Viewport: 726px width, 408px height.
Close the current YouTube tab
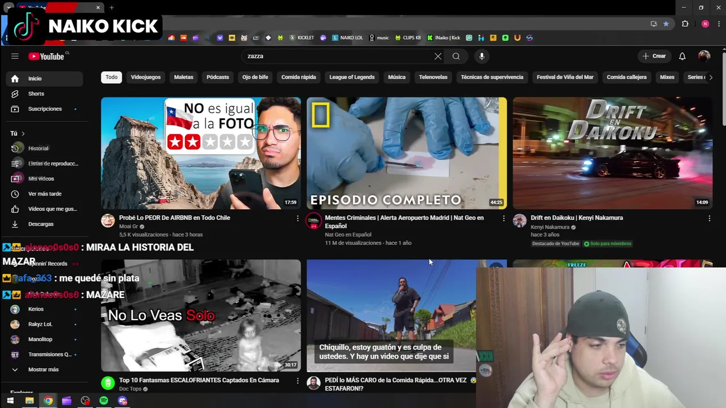pyautogui.click(x=98, y=7)
